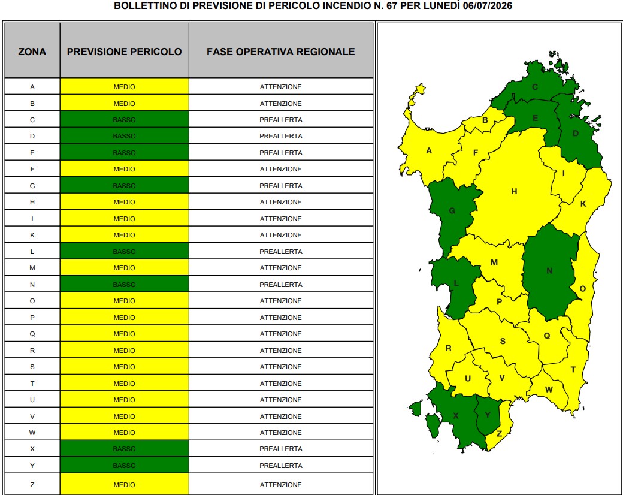The image size is (623, 495).
Task: Click ATTENZIONE in the zone T row
Action: [281, 384]
